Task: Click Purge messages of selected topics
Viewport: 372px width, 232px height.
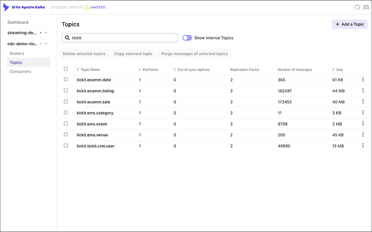Action: coord(195,53)
